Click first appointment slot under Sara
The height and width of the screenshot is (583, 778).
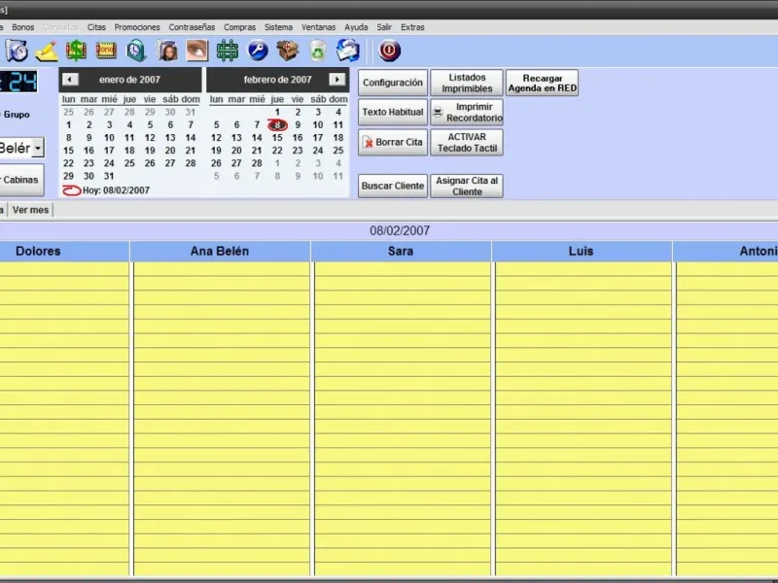point(402,270)
